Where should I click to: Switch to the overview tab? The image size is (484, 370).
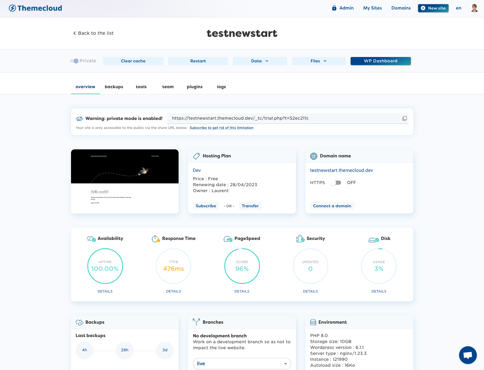click(86, 87)
